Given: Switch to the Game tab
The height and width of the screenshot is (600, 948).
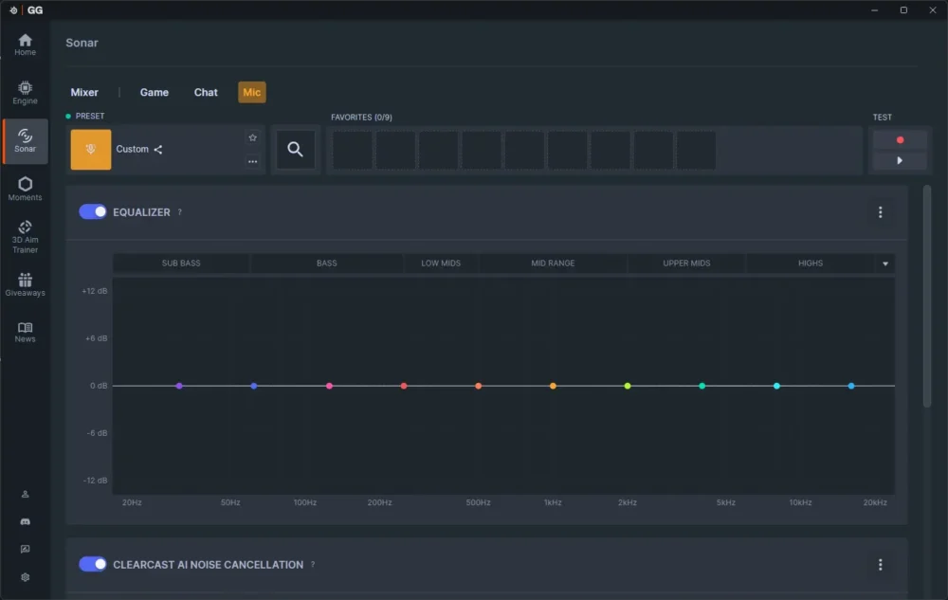Looking at the screenshot, I should tap(155, 93).
